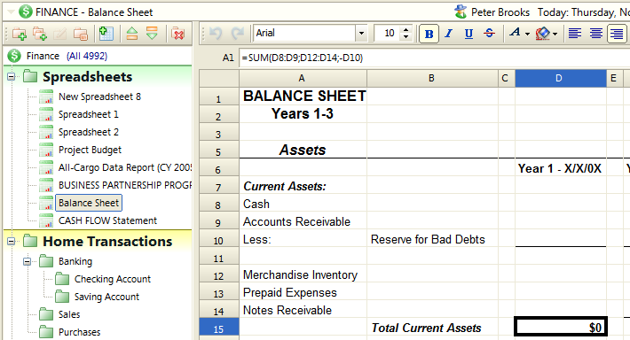The width and height of the screenshot is (630, 340).
Task: Increase font size with stepper up arrow
Action: click(x=406, y=30)
